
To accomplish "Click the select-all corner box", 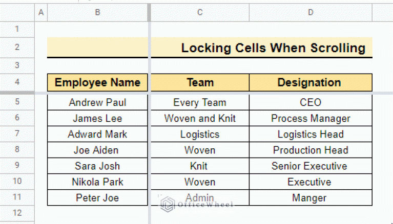I will click(17, 12).
